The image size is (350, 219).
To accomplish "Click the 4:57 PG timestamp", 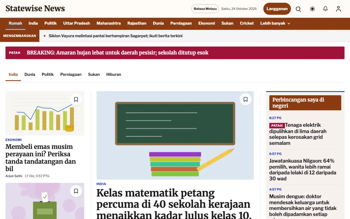I will tap(275, 189).
